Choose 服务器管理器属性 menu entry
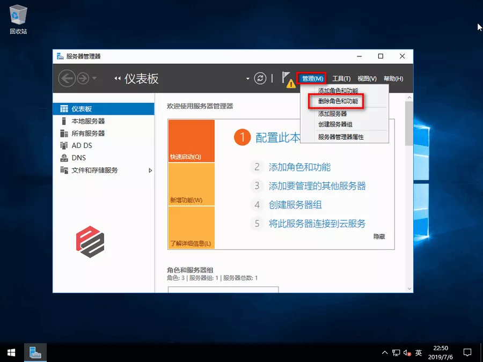483x362 pixels. pos(341,137)
